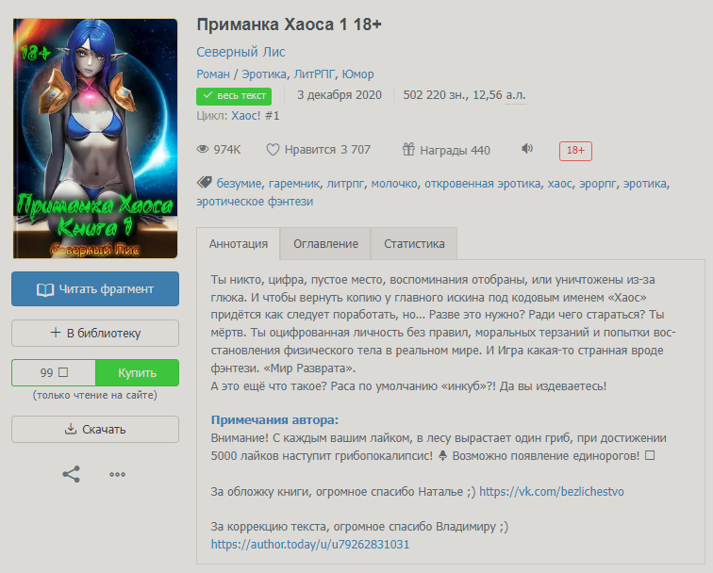Click the red 18+ age badge
The image size is (713, 573).
click(575, 151)
